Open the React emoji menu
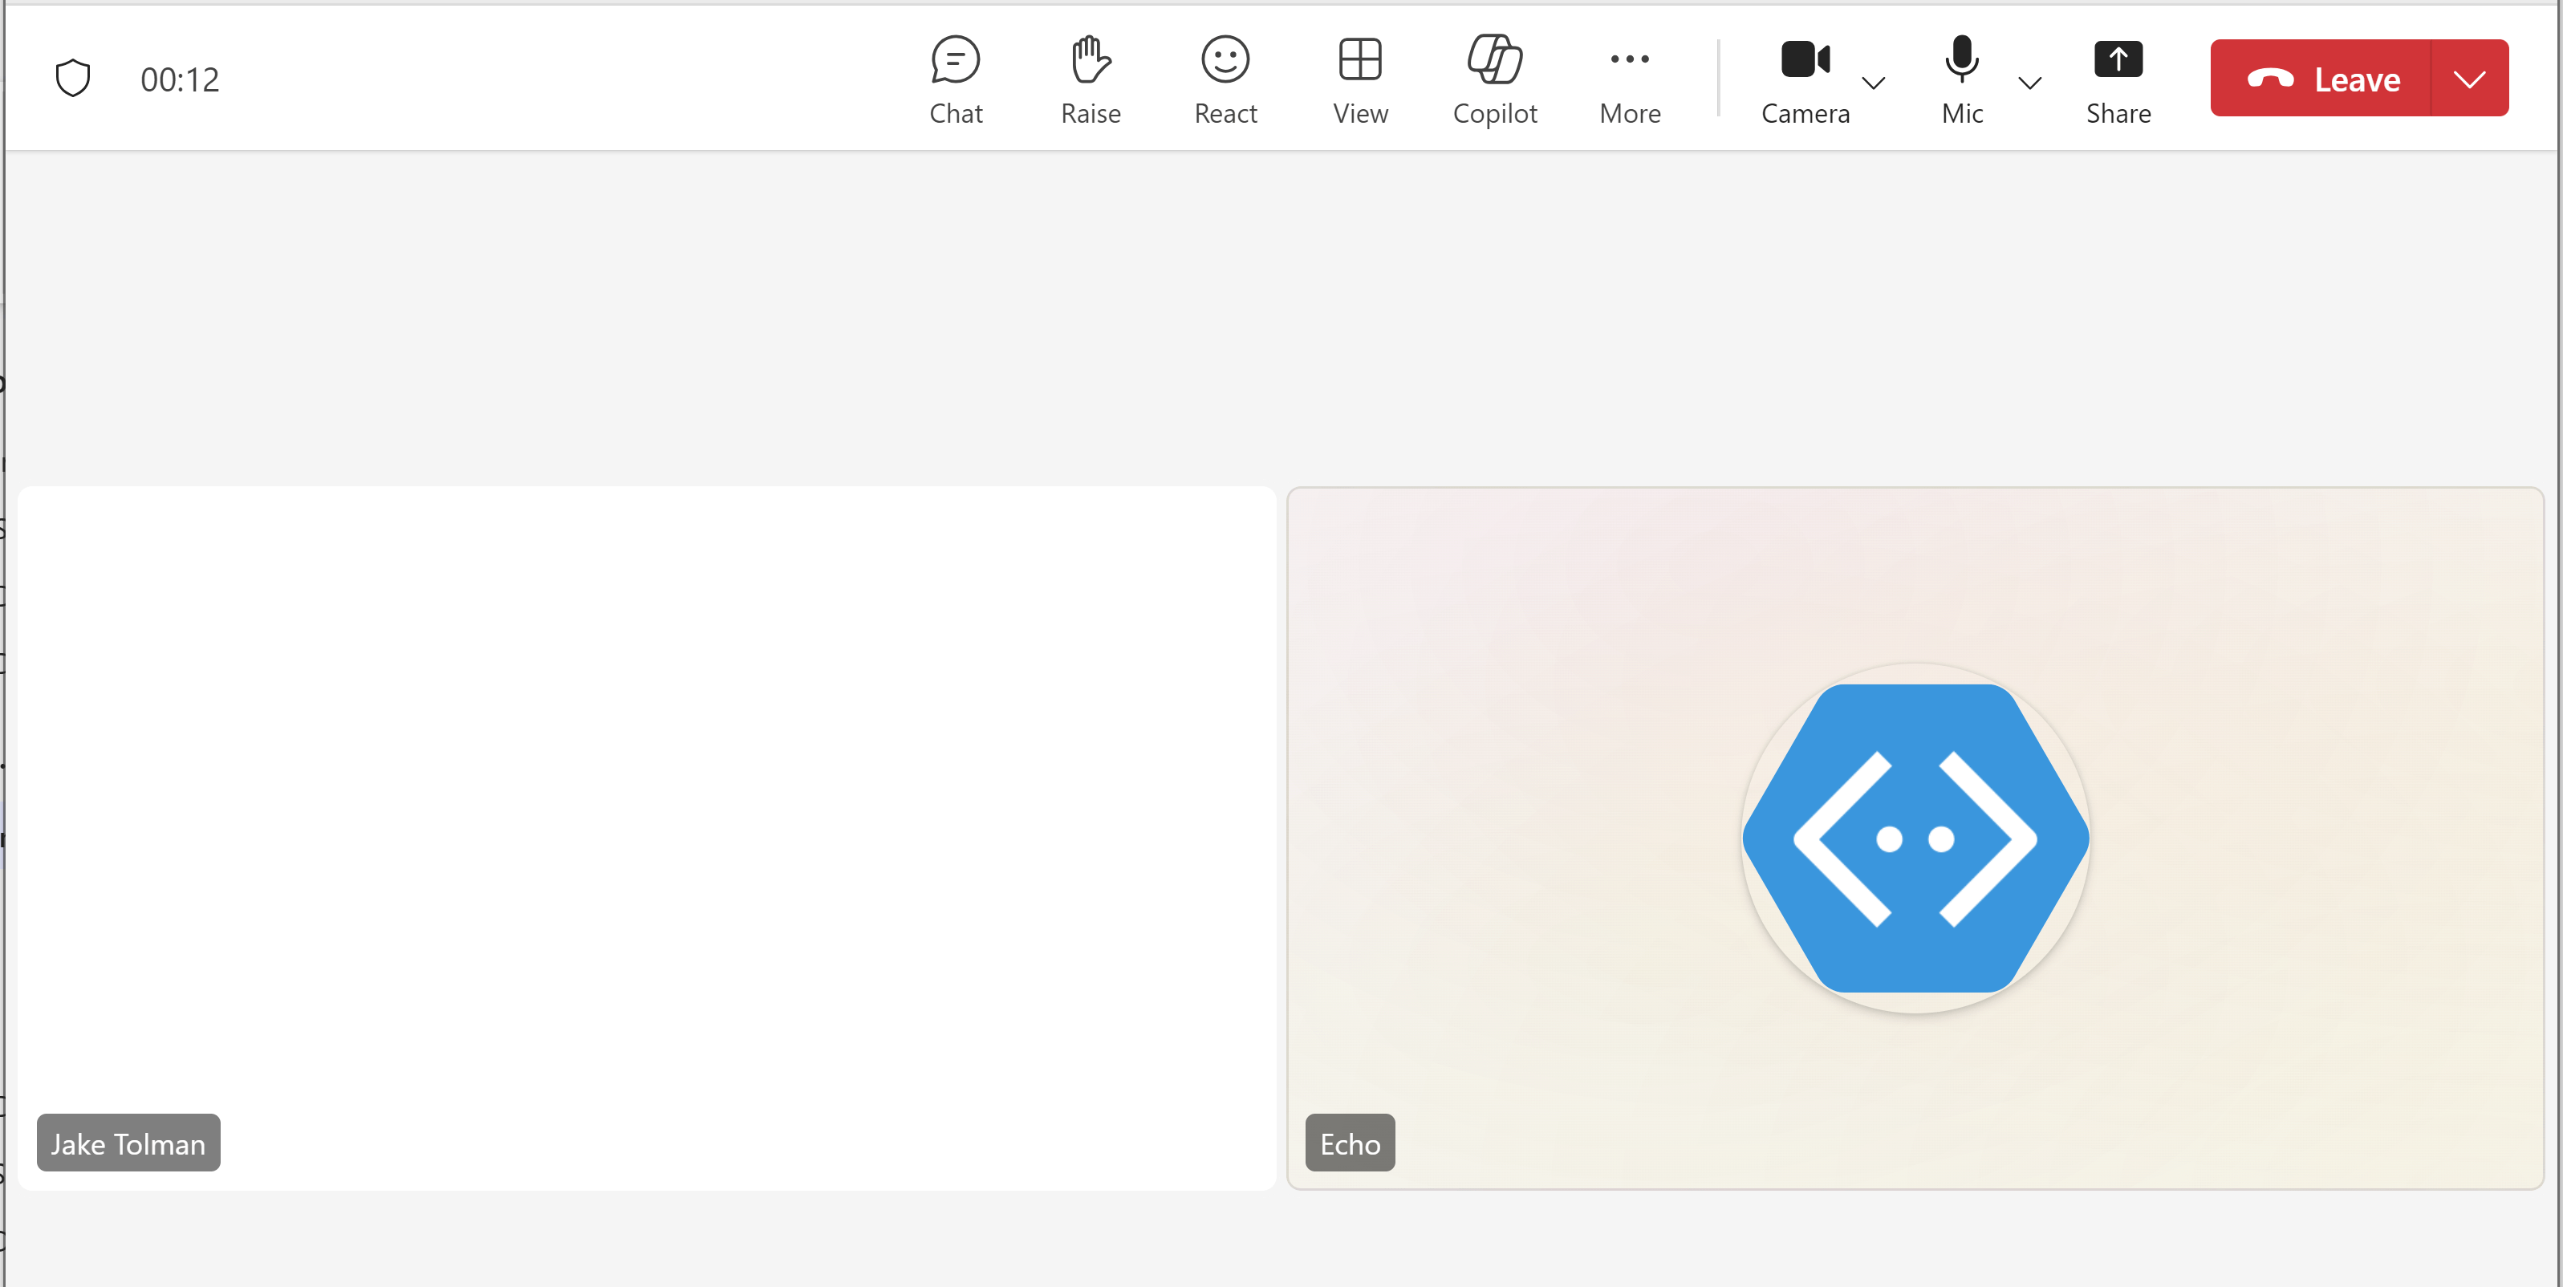The width and height of the screenshot is (2563, 1287). click(1225, 79)
